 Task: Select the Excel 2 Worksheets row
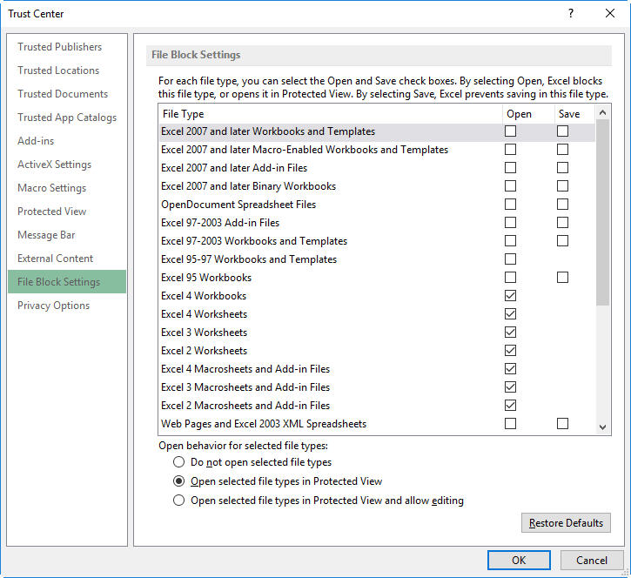point(377,351)
